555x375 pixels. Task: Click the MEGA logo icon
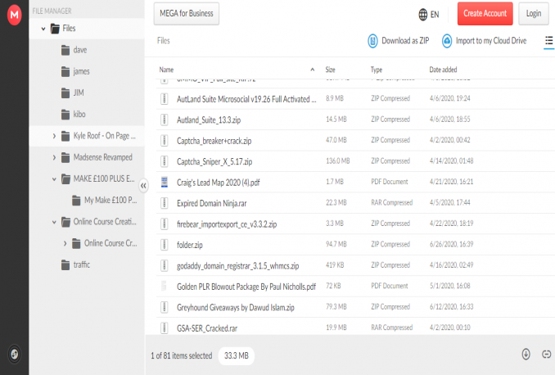pos(14,14)
